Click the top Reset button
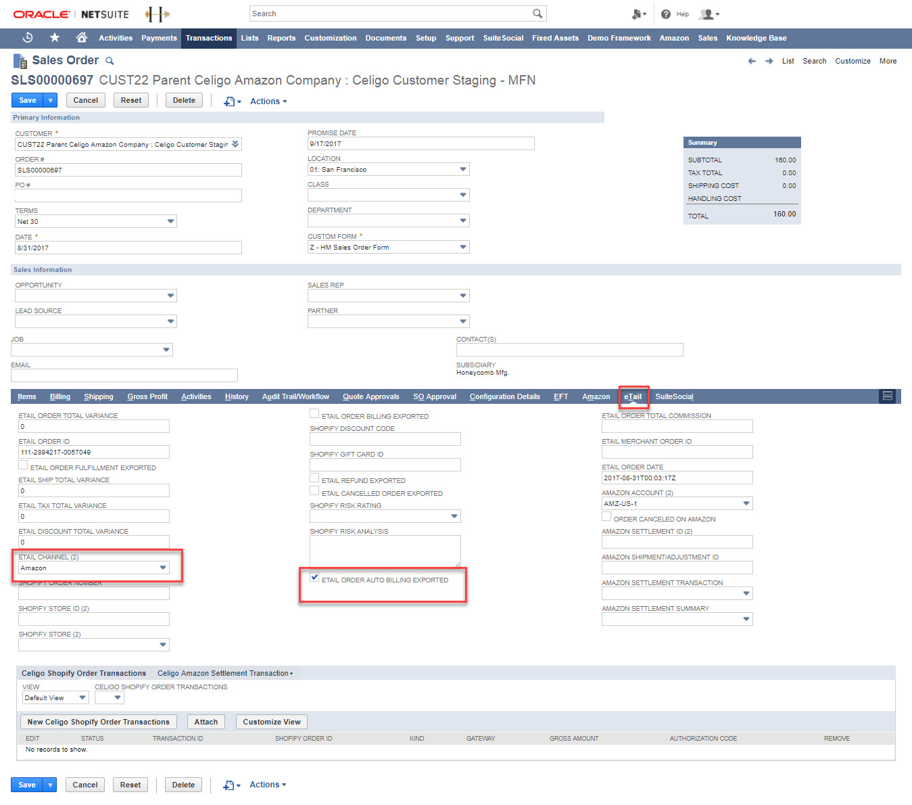Screen dimensions: 912x805 (x=131, y=100)
